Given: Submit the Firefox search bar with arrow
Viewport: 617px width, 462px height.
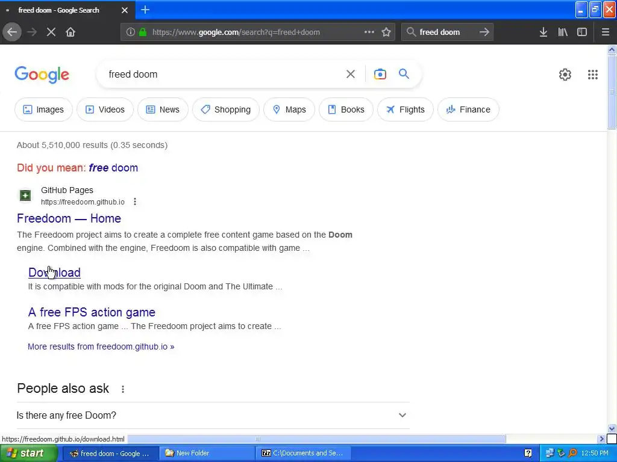Looking at the screenshot, I should pos(484,32).
